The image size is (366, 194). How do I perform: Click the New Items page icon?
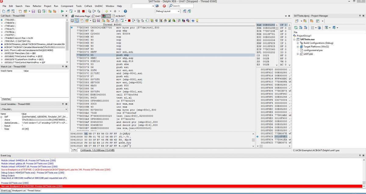pyautogui.click(x=20, y=11)
